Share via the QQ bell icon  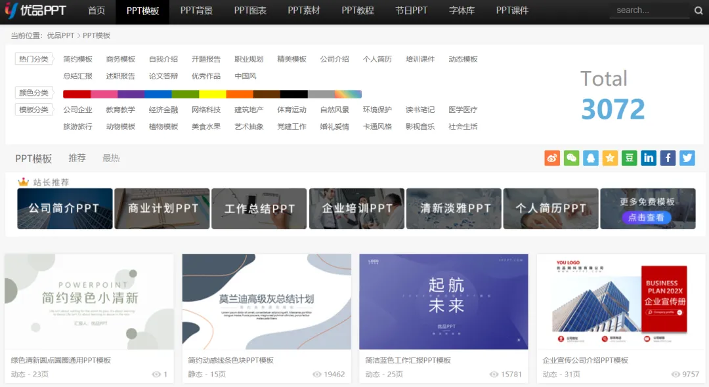(591, 158)
